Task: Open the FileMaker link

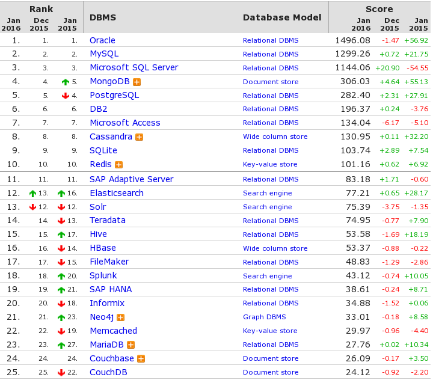Action: pyautogui.click(x=109, y=262)
